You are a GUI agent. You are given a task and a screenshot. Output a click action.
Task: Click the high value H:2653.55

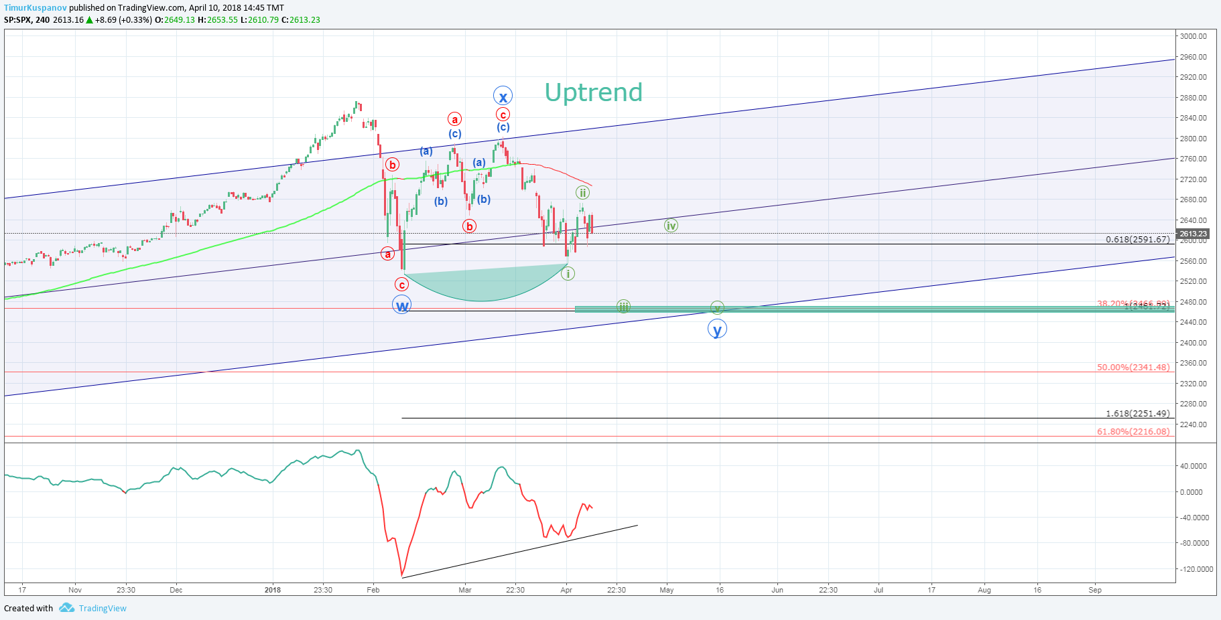click(x=218, y=19)
